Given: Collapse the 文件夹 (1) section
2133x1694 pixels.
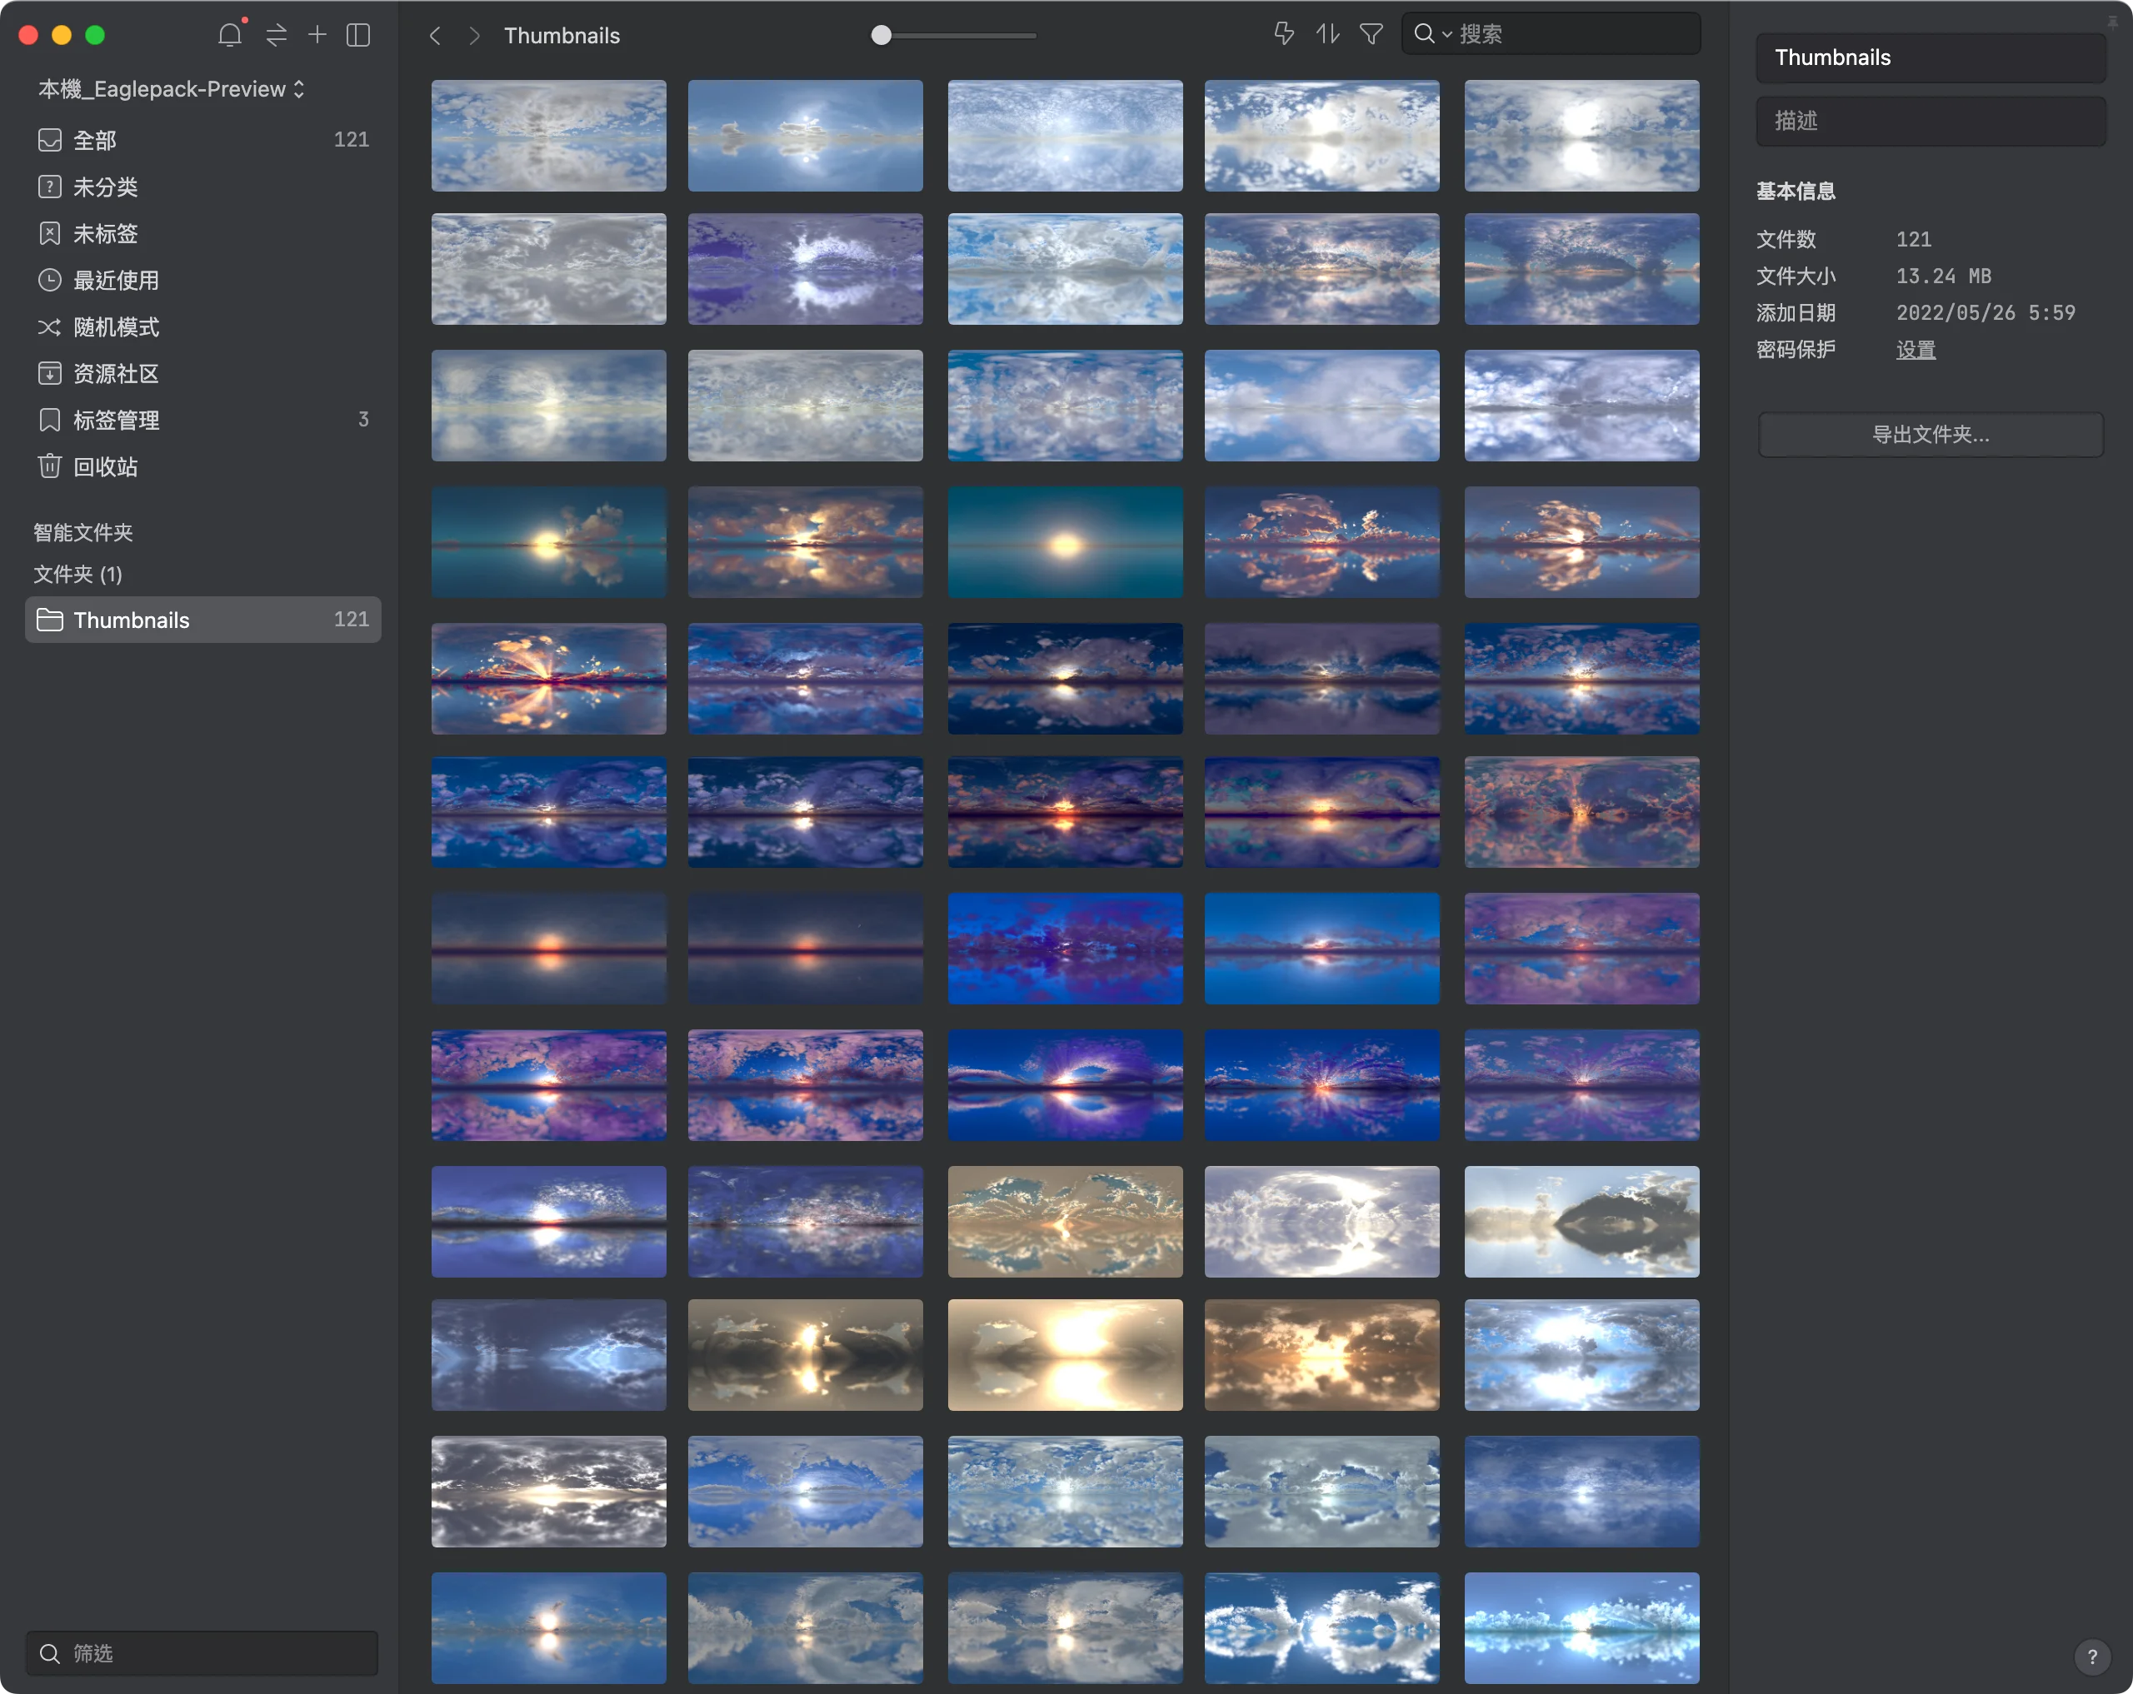Looking at the screenshot, I should pos(78,574).
